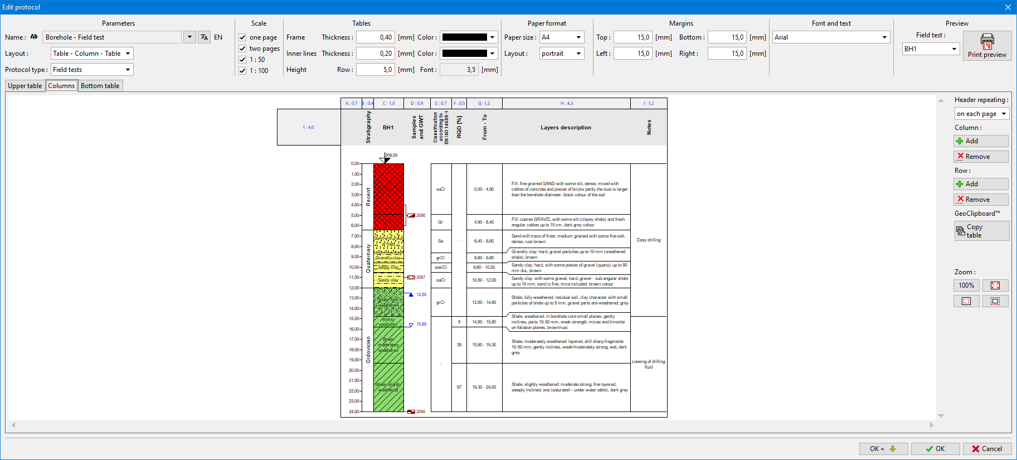The image size is (1017, 460).
Task: Click the Notes header cell
Action: pos(649,127)
